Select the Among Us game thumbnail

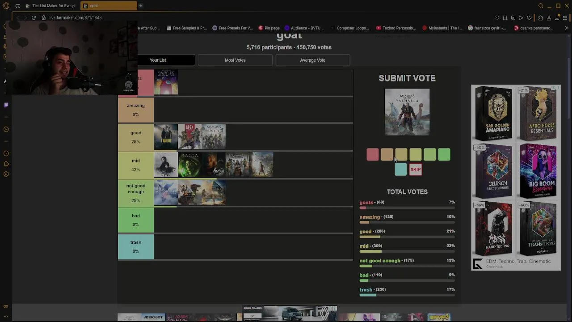(166, 82)
